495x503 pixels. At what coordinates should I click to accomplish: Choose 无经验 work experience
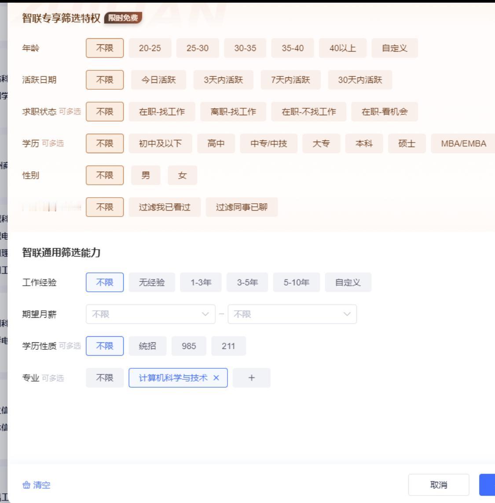click(152, 282)
